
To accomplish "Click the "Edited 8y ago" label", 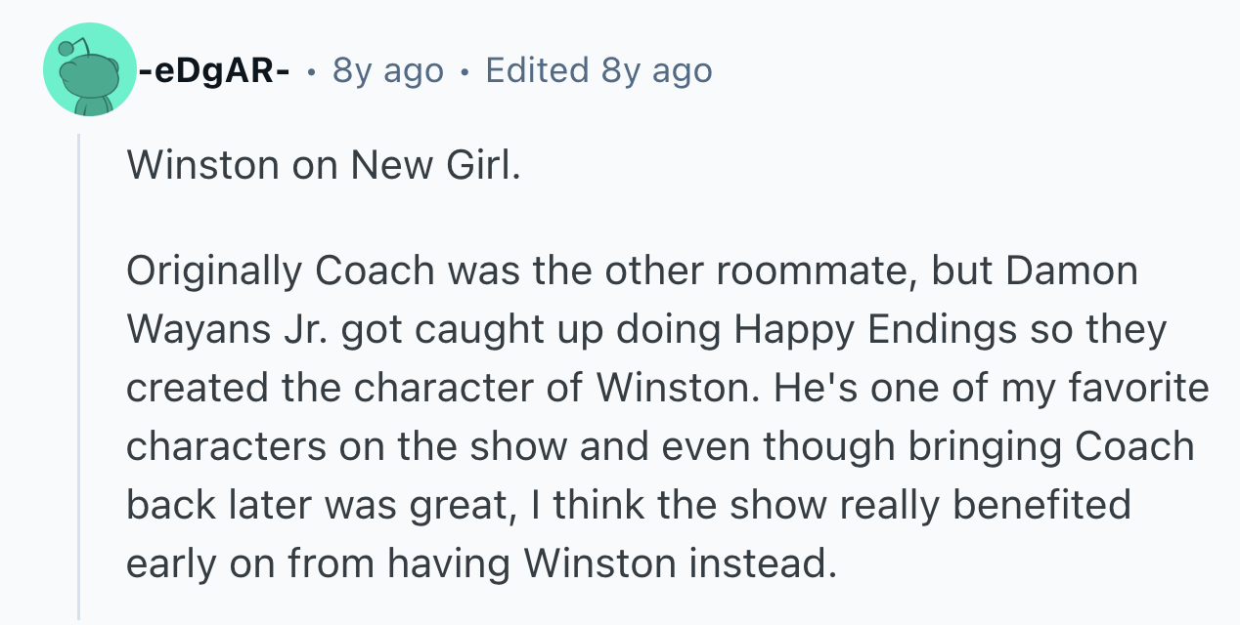I will (x=598, y=70).
